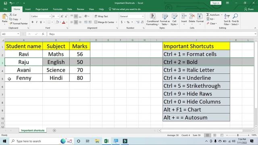Image resolution: width=258 pixels, height=145 pixels.
Task: Set horizontal left alignment
Action: (x=72, y=22)
